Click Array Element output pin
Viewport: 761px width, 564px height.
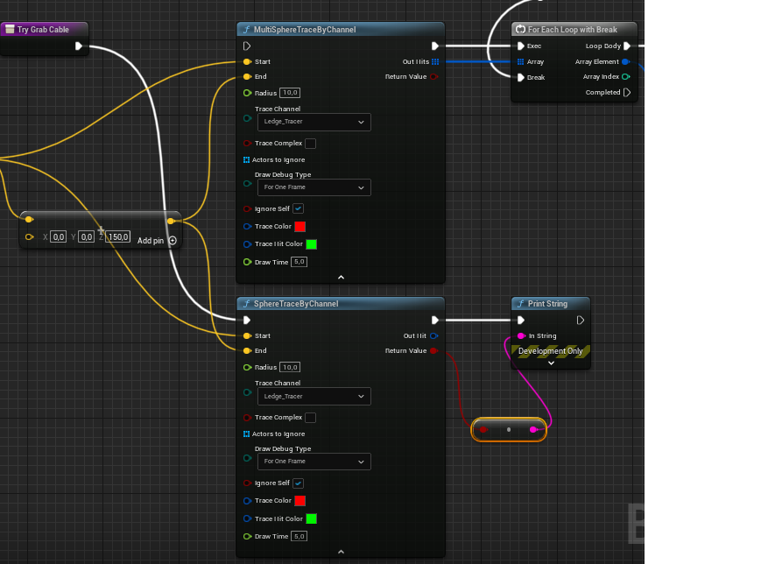[625, 61]
